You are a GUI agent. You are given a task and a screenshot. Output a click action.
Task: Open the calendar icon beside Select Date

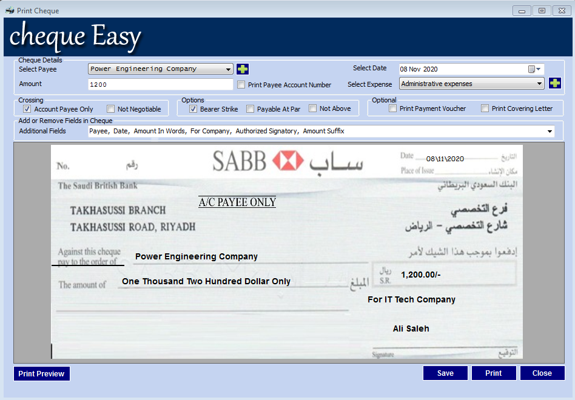click(530, 68)
